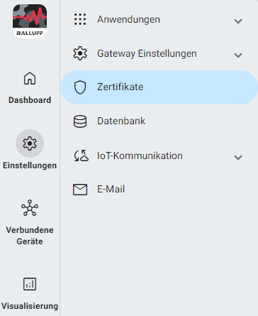Expand the Anwendungen chevron

point(238,21)
